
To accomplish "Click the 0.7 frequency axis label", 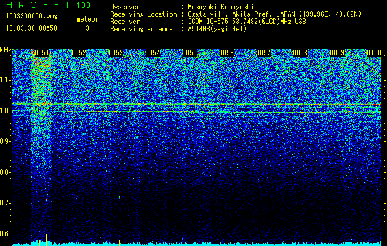I will click(x=5, y=203).
